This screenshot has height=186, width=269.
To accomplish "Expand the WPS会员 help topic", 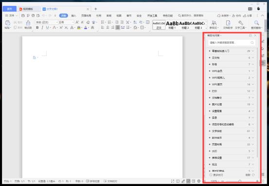I will [x=231, y=71].
